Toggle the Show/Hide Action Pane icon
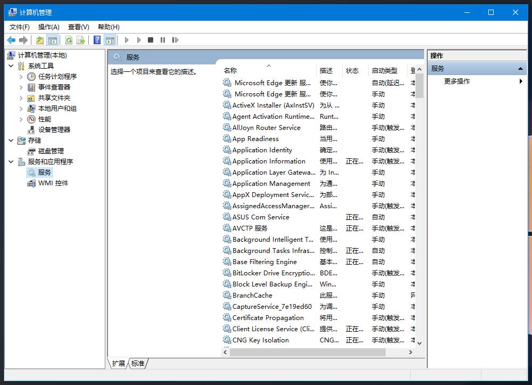532x385 pixels. [110, 40]
